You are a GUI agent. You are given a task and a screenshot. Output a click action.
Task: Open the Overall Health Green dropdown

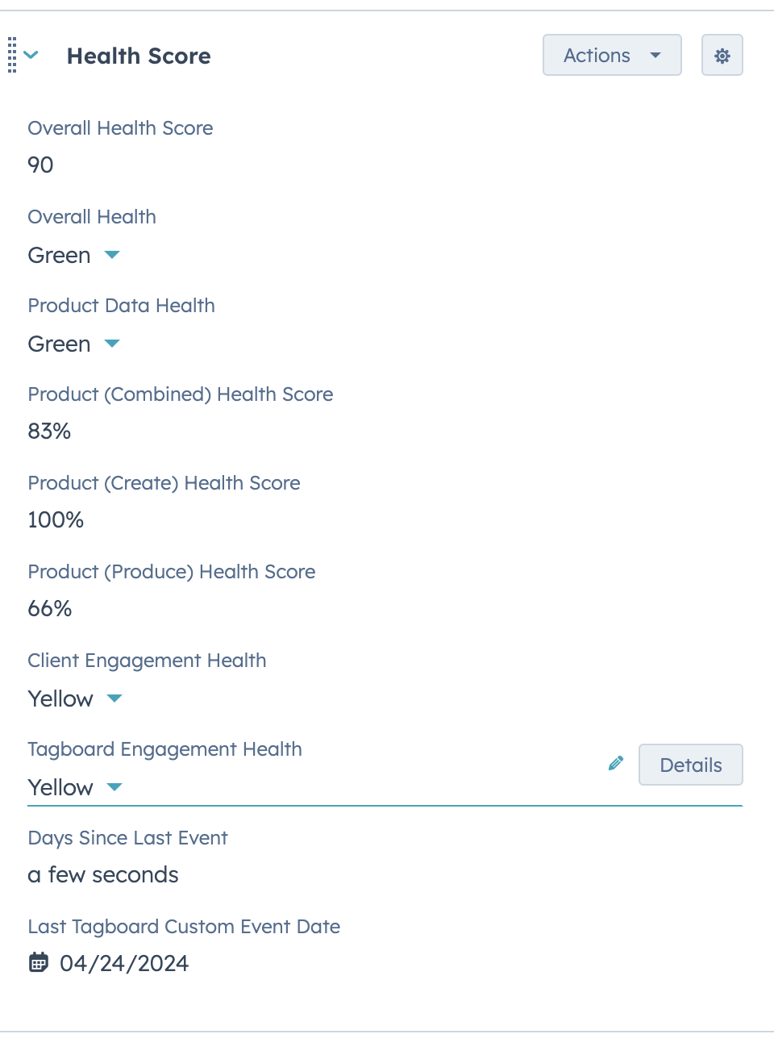(x=112, y=255)
